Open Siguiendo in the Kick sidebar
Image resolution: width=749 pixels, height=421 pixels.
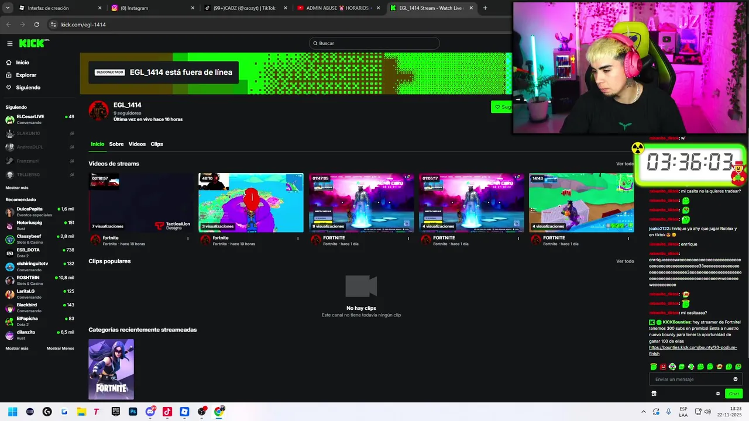pyautogui.click(x=23, y=88)
